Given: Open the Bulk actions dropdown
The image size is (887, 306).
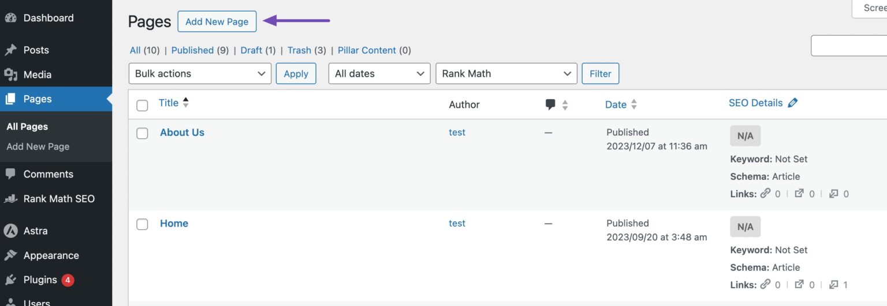Looking at the screenshot, I should (199, 74).
